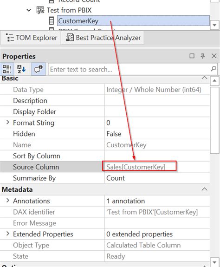Click the properties scrollbar up arrow
The height and width of the screenshot is (267, 220).
coord(214,81)
